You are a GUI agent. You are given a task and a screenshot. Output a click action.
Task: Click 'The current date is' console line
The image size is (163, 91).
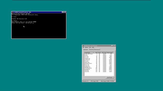[x=24, y=22]
